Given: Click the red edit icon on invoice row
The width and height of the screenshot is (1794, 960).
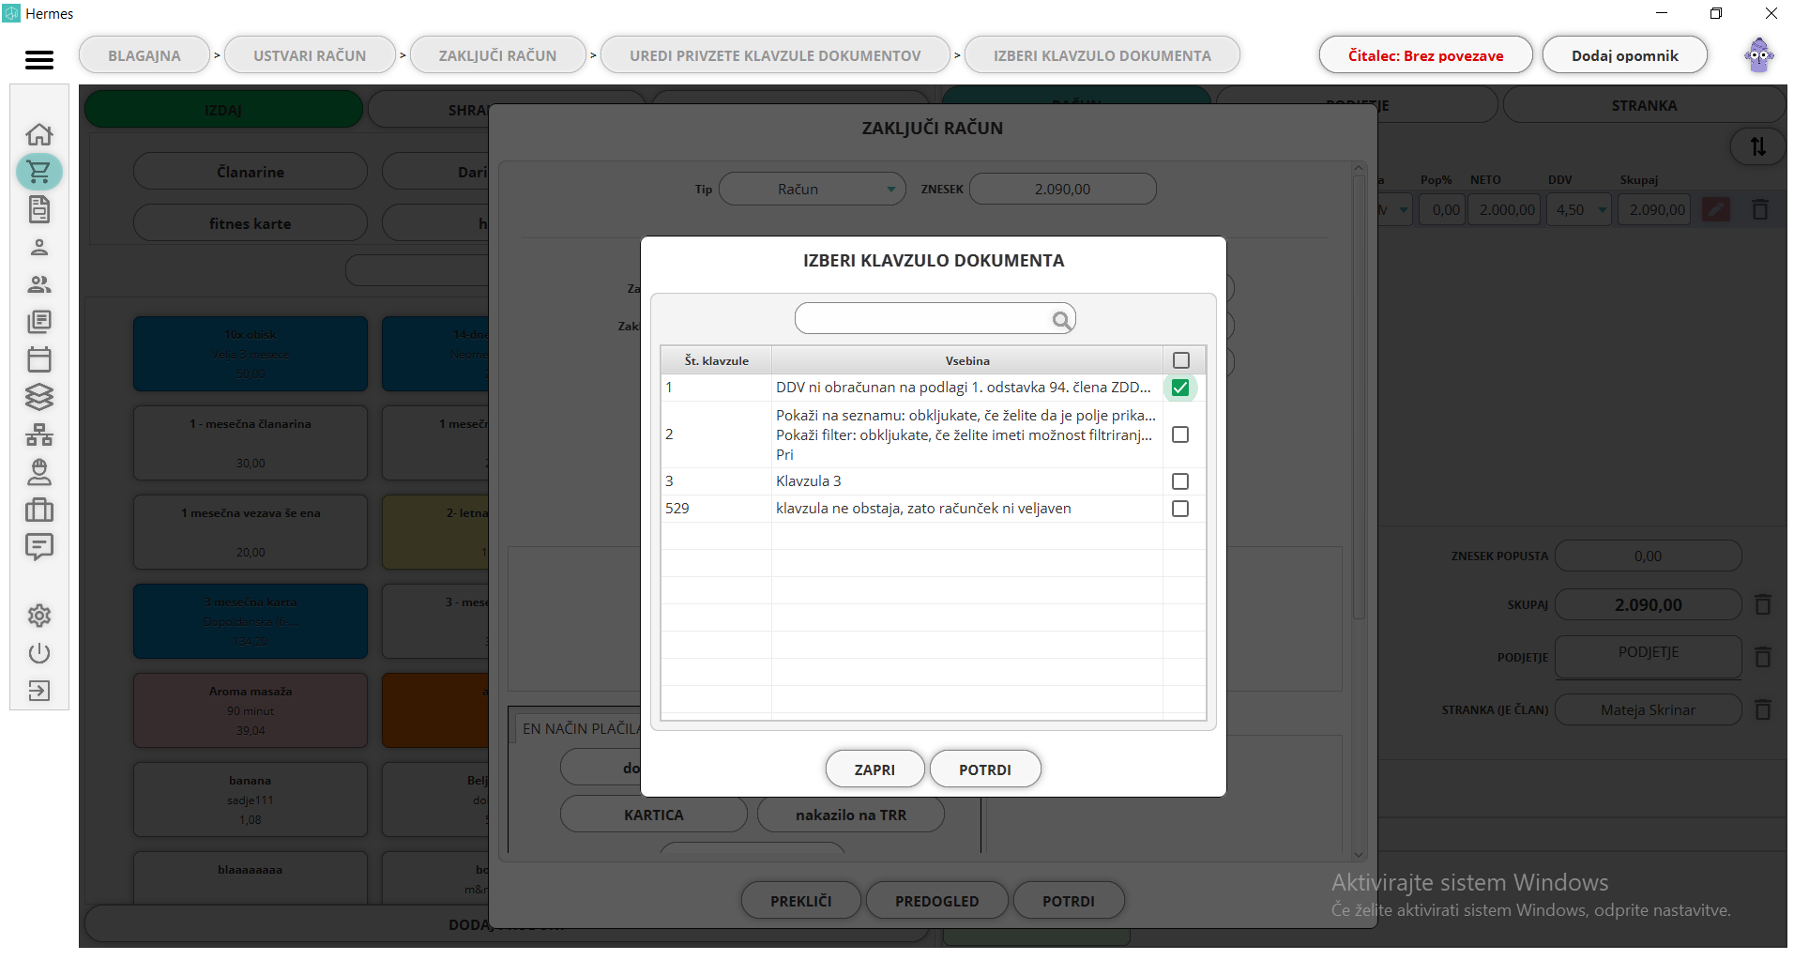Looking at the screenshot, I should [1716, 210].
